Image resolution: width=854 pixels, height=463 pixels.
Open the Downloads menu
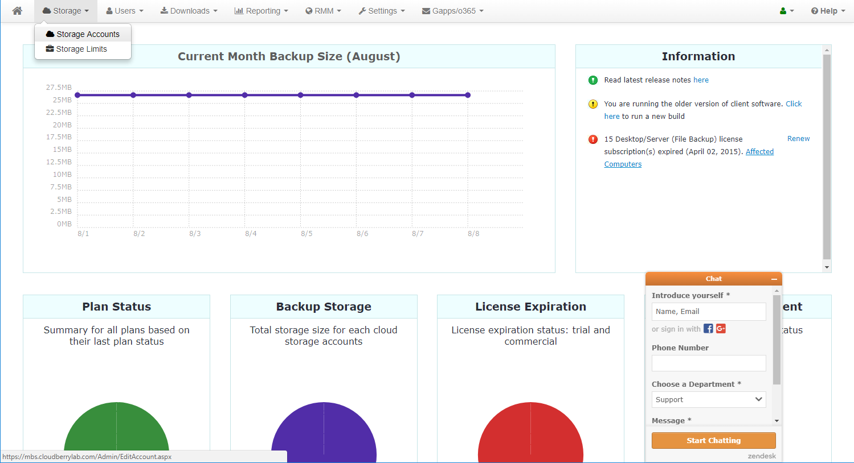[x=189, y=11]
